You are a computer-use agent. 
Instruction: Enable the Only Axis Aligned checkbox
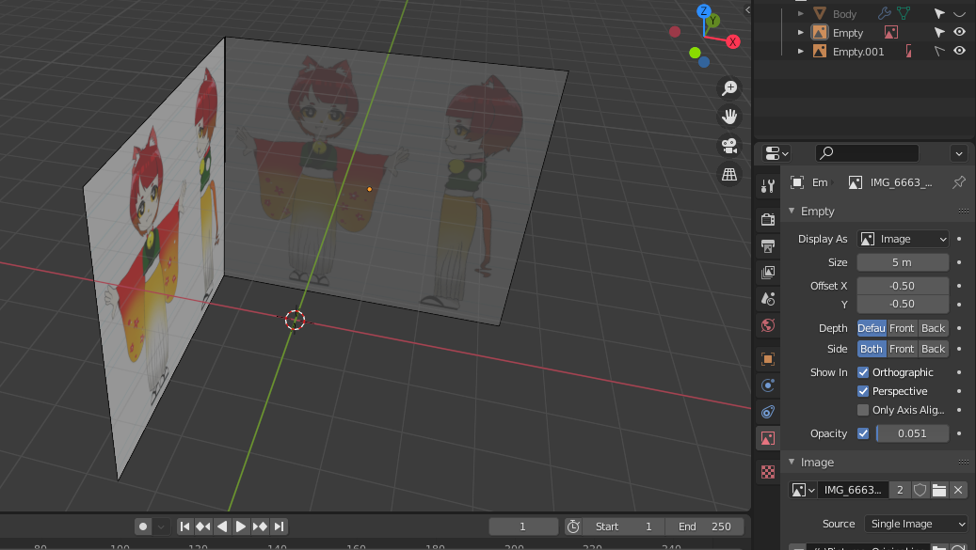[x=863, y=410]
